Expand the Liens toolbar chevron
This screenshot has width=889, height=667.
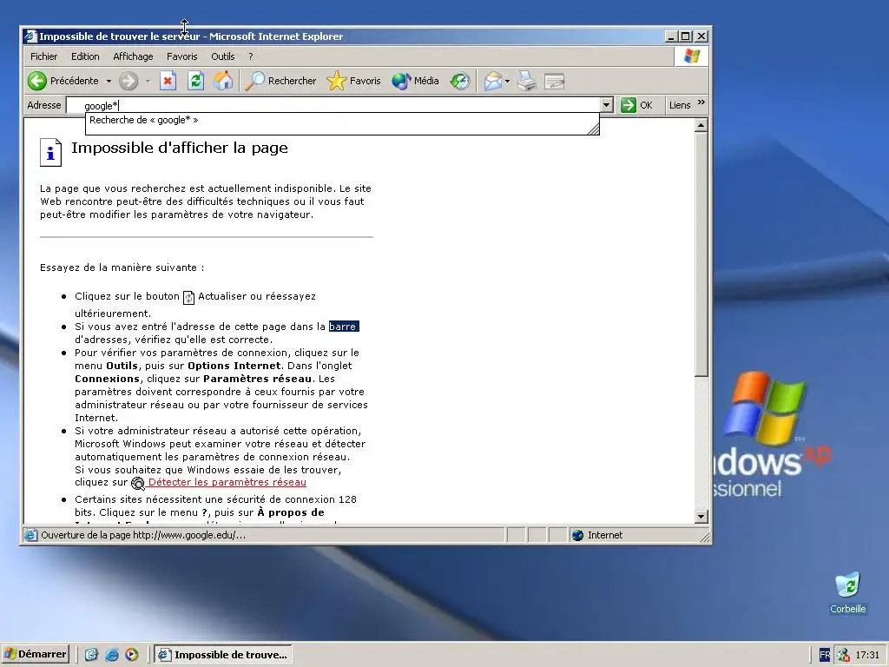[x=701, y=102]
